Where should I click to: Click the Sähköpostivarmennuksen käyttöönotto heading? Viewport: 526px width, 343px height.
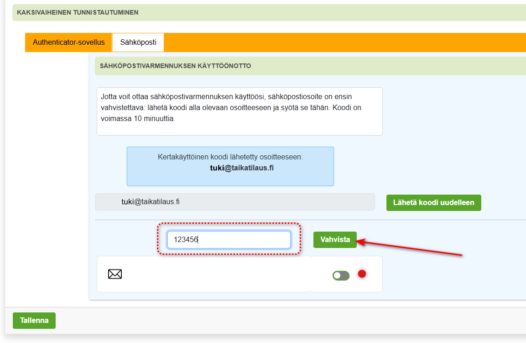[176, 66]
